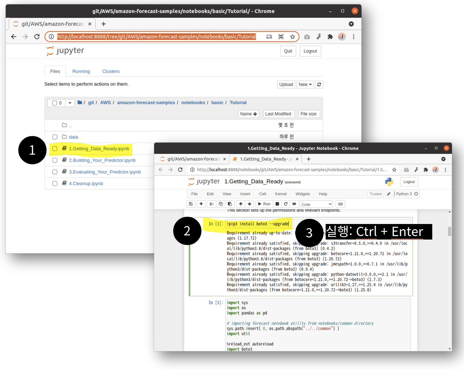Open the Widgets menu in notebook

pyautogui.click(x=303, y=194)
